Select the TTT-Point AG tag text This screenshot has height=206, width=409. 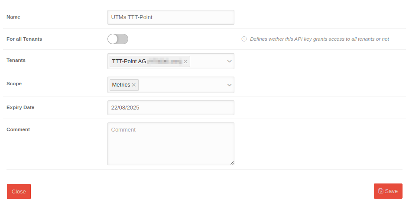pyautogui.click(x=129, y=61)
